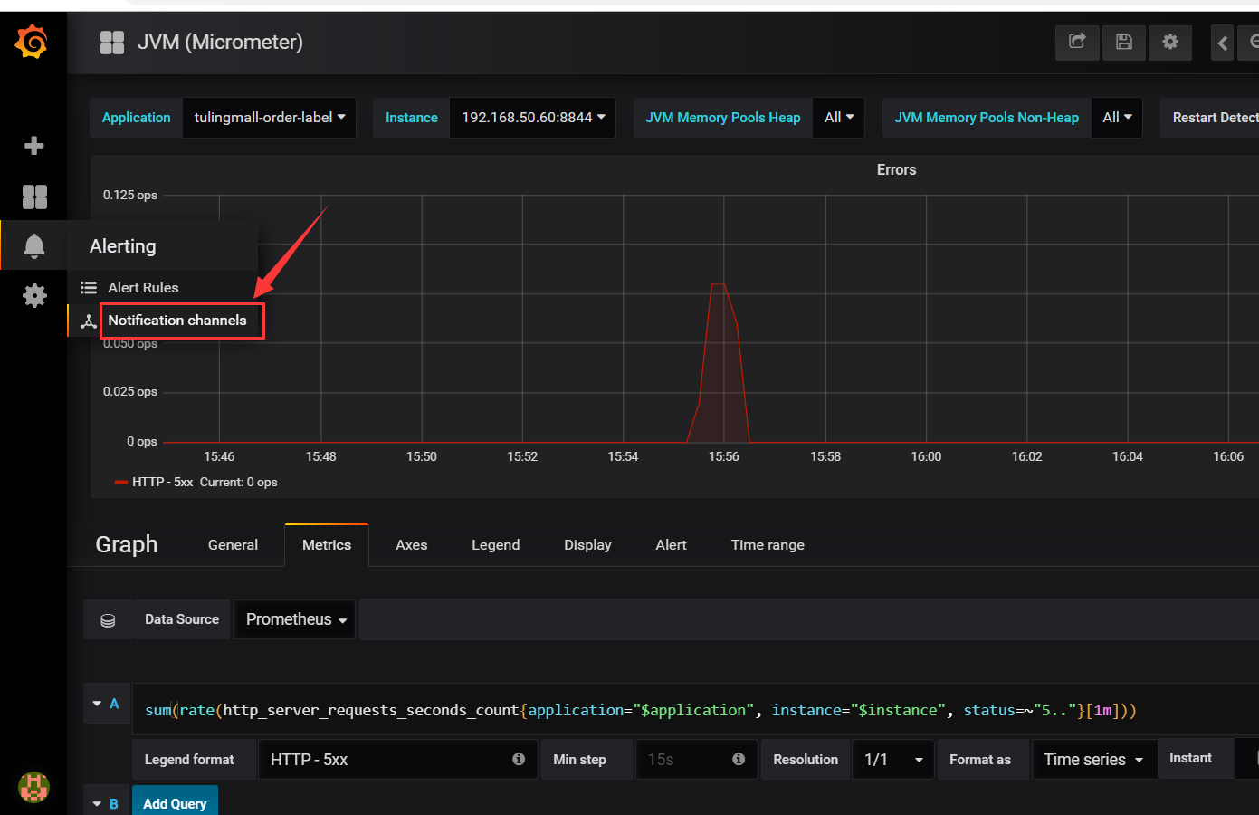Open the Application tulingmall-order-label dropdown
The image size is (1259, 815).
269,118
